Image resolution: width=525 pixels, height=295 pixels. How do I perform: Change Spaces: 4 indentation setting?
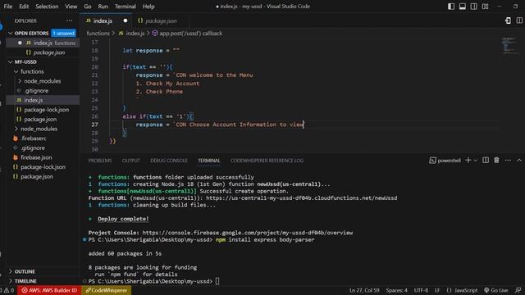[396, 290]
